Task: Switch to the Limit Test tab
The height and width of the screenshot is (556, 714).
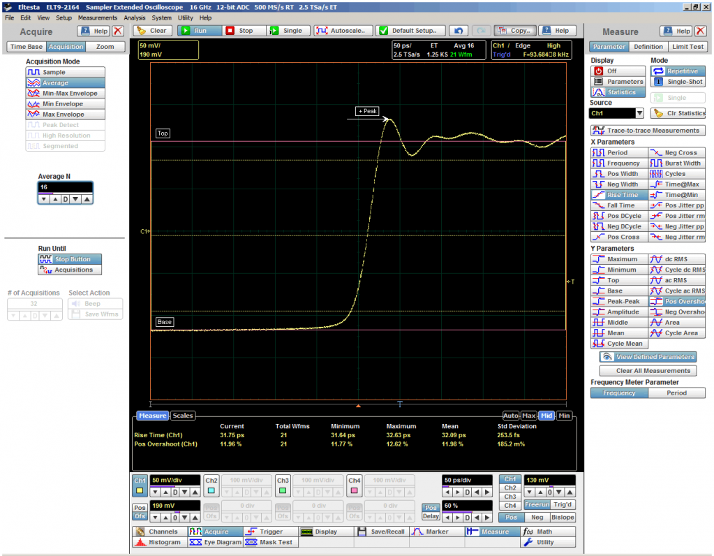Action: click(x=687, y=47)
